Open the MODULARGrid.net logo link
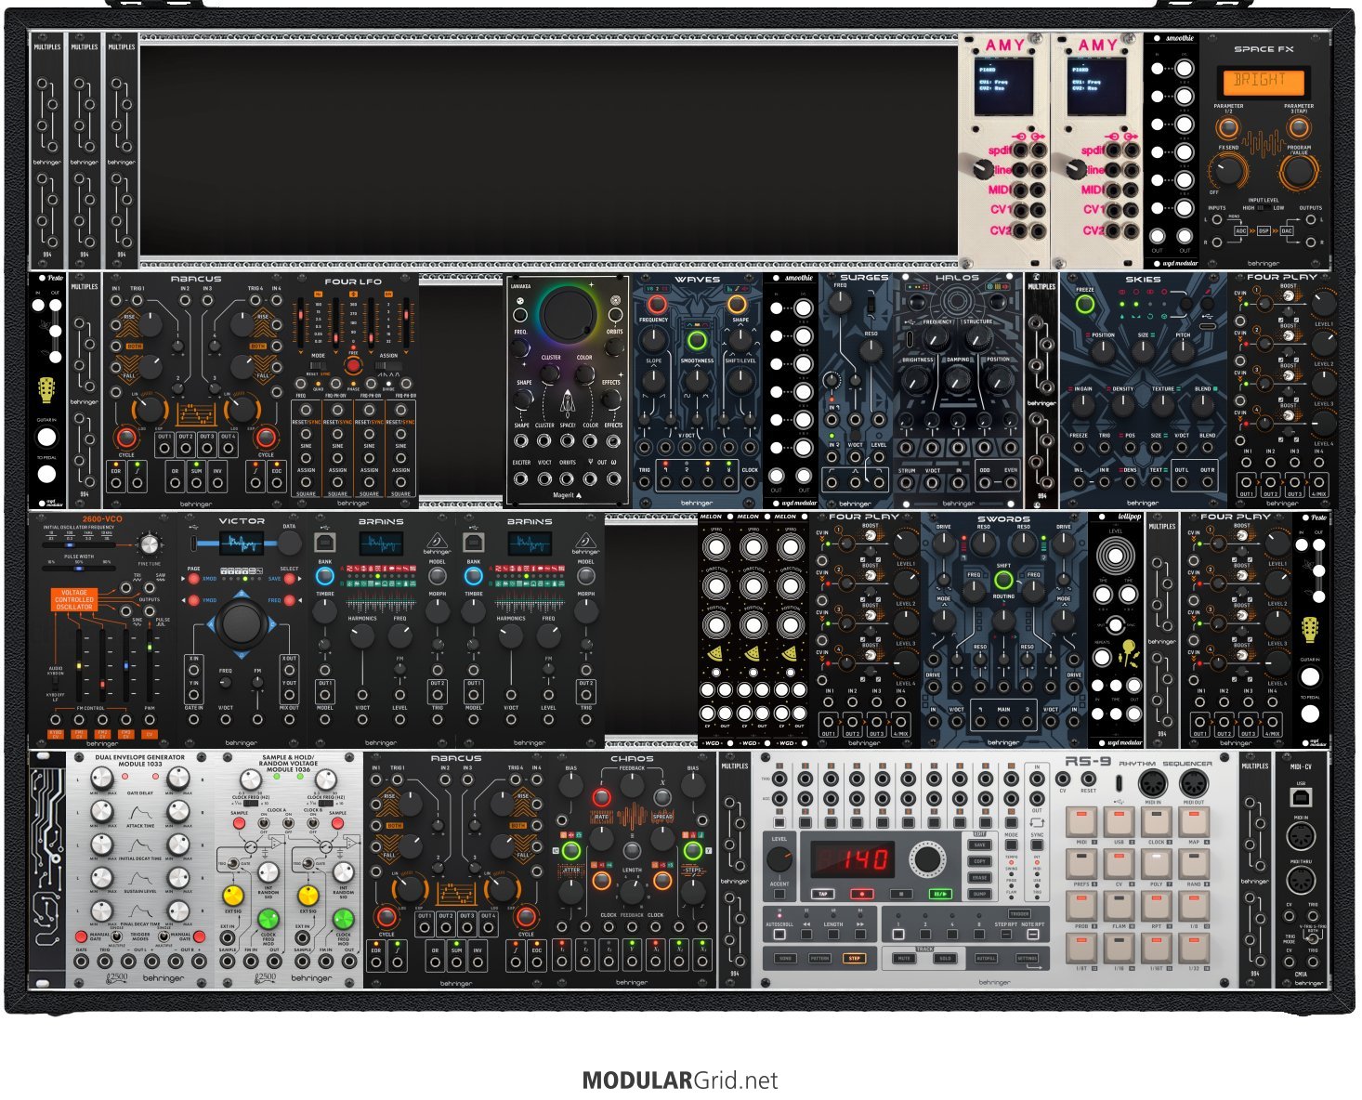This screenshot has width=1362, height=1100. (x=680, y=1080)
